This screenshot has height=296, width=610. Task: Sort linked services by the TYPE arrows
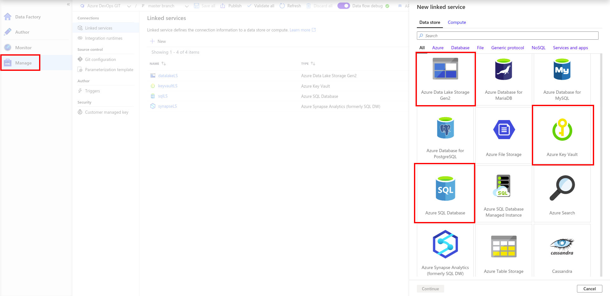[313, 64]
